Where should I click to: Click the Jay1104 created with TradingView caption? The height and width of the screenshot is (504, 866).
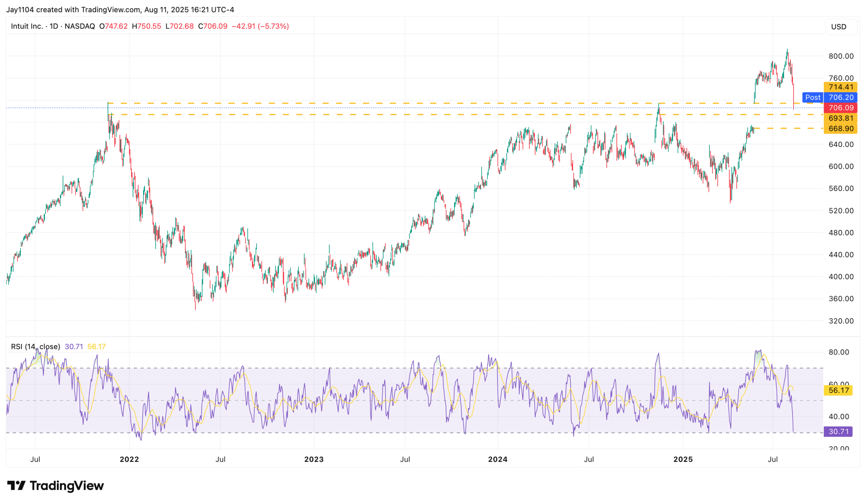click(120, 9)
